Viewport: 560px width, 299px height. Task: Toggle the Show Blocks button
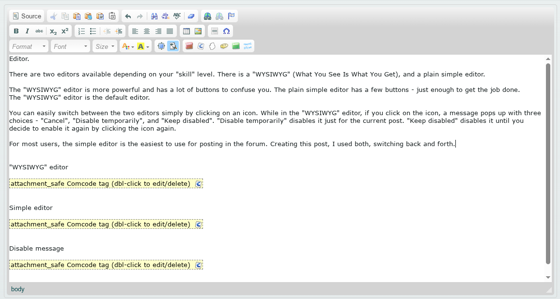click(x=173, y=46)
